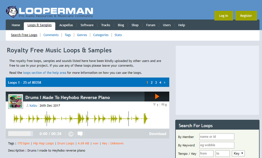The height and width of the screenshot is (158, 262).
Task: Open the Acapellas menu item
Action: pos(66,25)
